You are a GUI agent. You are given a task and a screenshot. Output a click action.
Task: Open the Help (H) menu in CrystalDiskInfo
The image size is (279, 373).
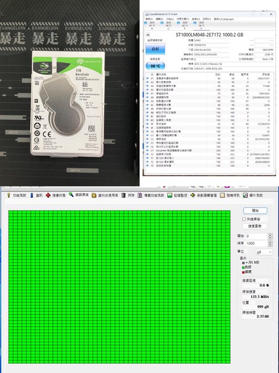point(207,19)
